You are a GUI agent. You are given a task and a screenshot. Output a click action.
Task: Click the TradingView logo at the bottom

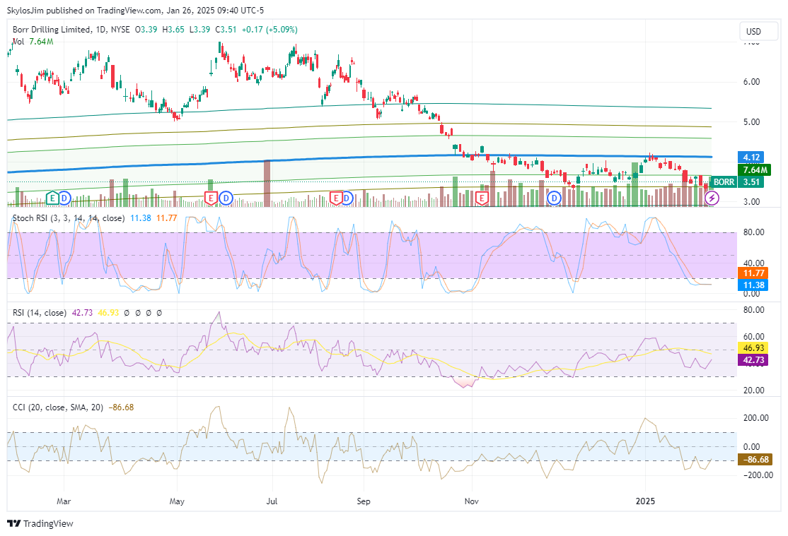(x=41, y=523)
